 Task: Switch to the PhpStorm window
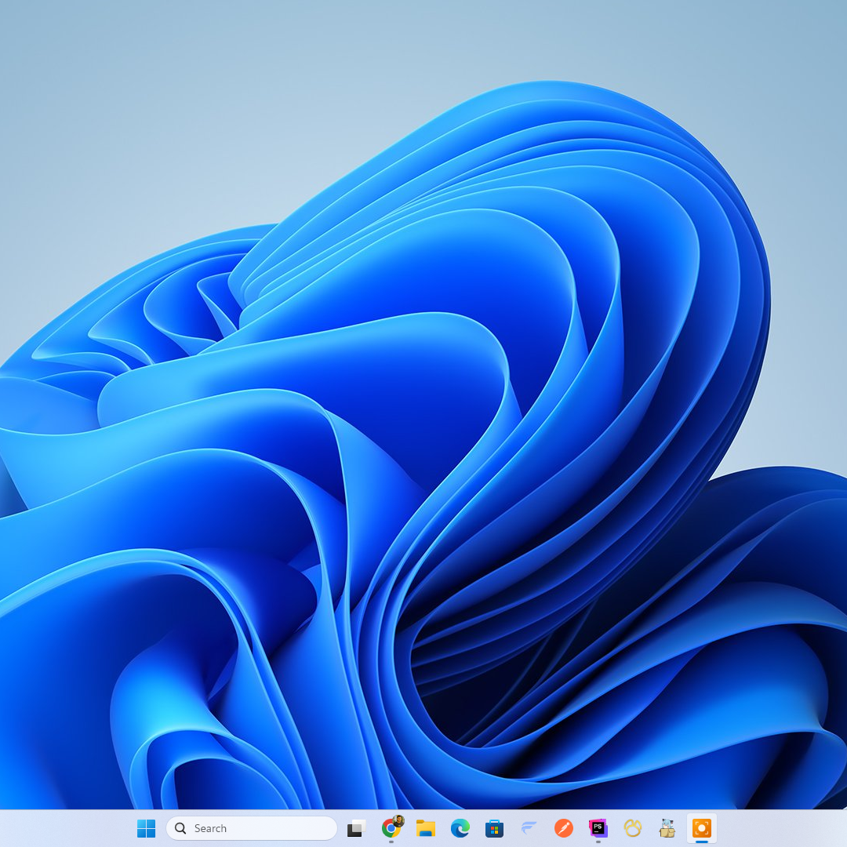[x=598, y=828]
